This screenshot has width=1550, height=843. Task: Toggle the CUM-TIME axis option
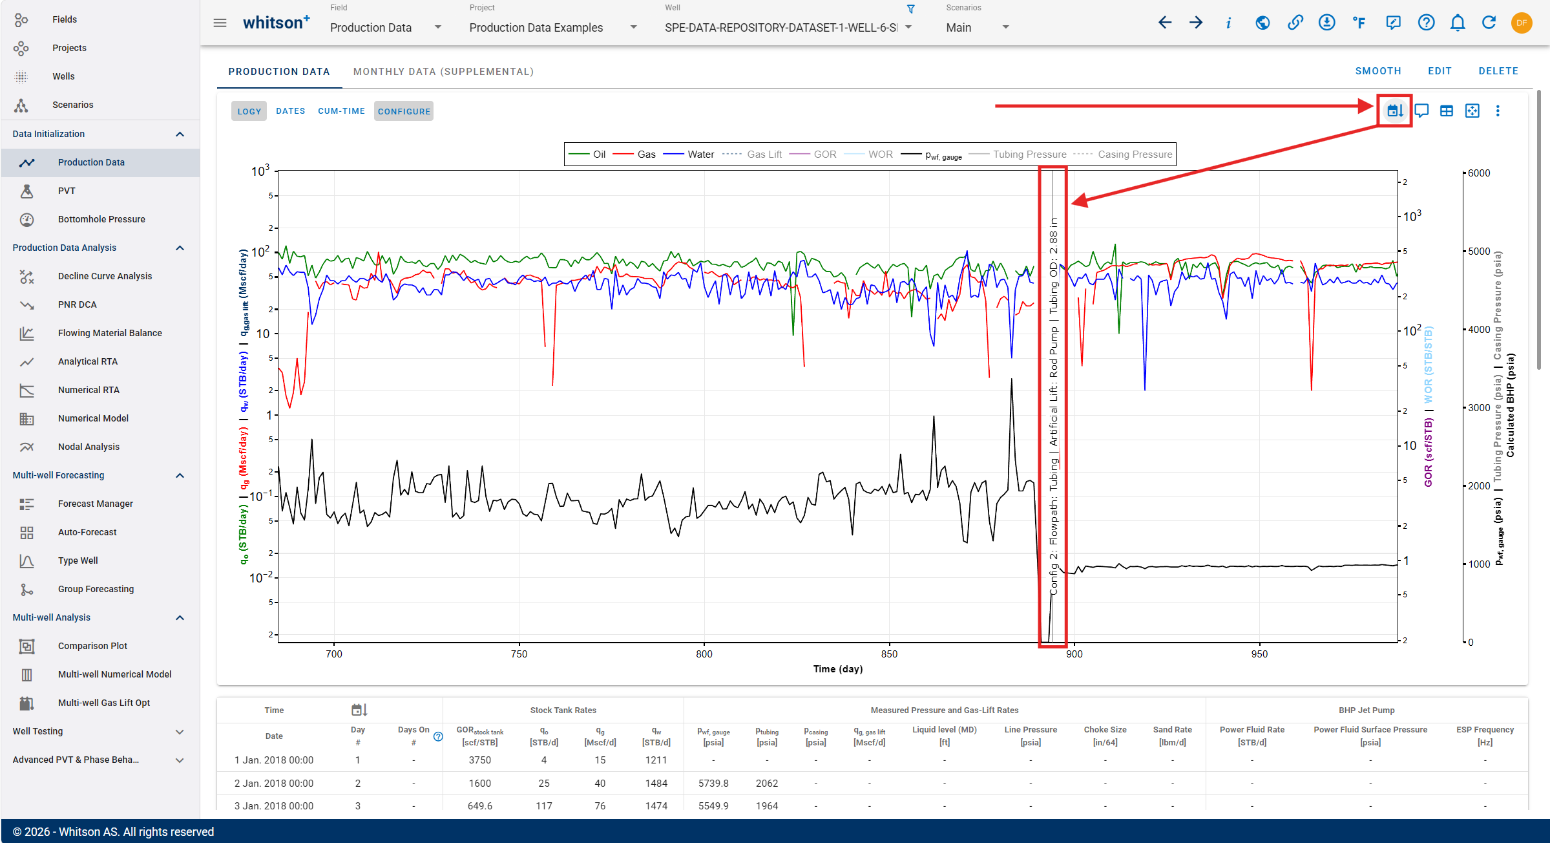click(x=341, y=111)
